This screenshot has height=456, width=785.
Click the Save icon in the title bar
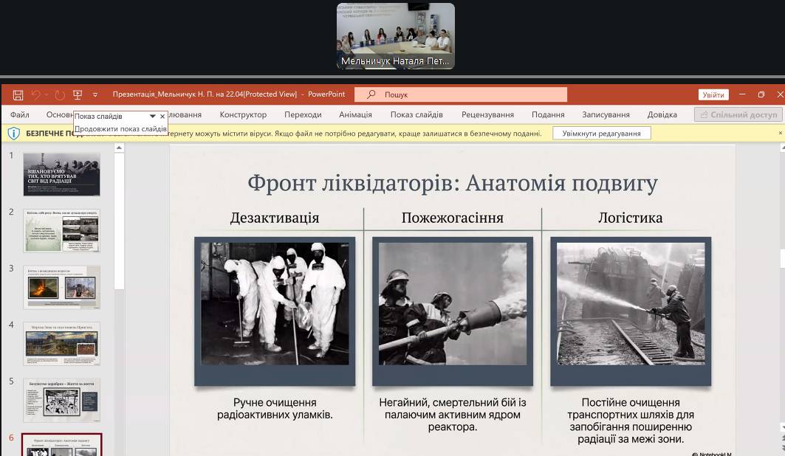click(x=18, y=94)
